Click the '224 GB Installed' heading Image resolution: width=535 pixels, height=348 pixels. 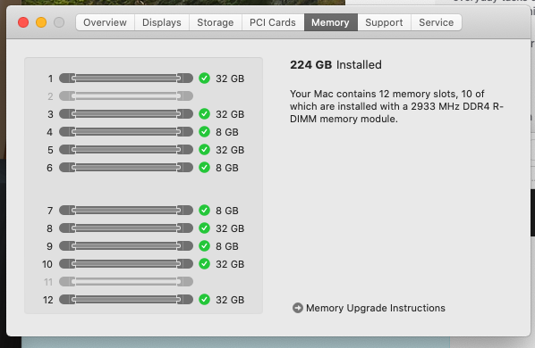[x=335, y=64]
